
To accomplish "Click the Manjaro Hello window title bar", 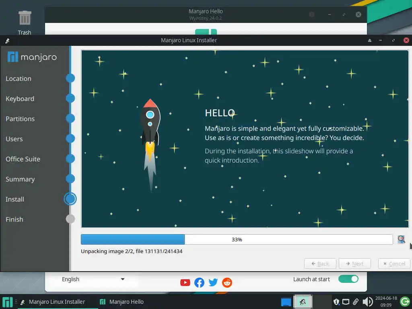I will (x=206, y=14).
